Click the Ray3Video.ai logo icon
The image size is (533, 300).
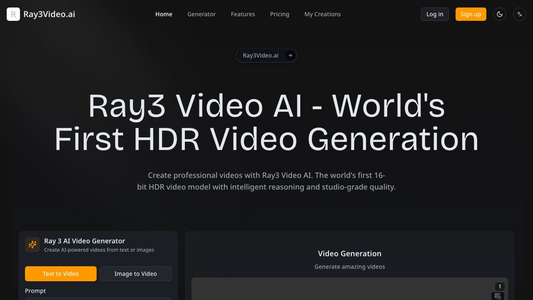pos(13,14)
